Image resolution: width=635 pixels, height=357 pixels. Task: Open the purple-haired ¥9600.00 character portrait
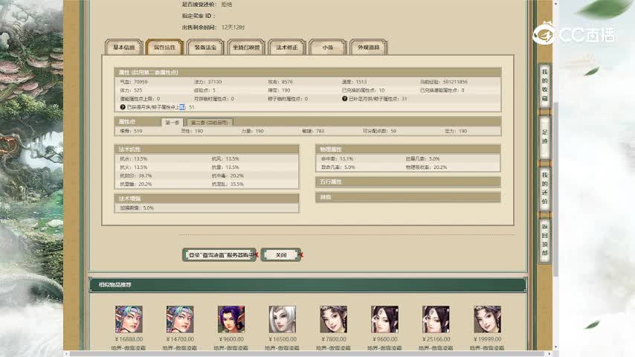pyautogui.click(x=231, y=319)
